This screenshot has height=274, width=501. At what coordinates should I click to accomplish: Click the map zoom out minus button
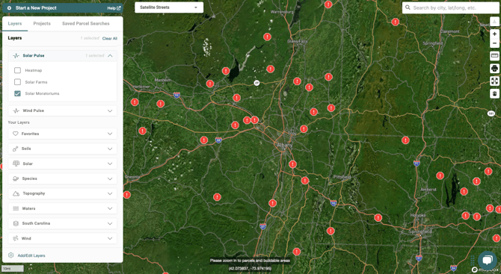(494, 43)
